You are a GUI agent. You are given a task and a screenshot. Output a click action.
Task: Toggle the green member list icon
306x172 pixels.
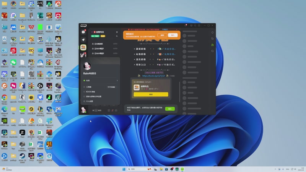pyautogui.click(x=212, y=45)
